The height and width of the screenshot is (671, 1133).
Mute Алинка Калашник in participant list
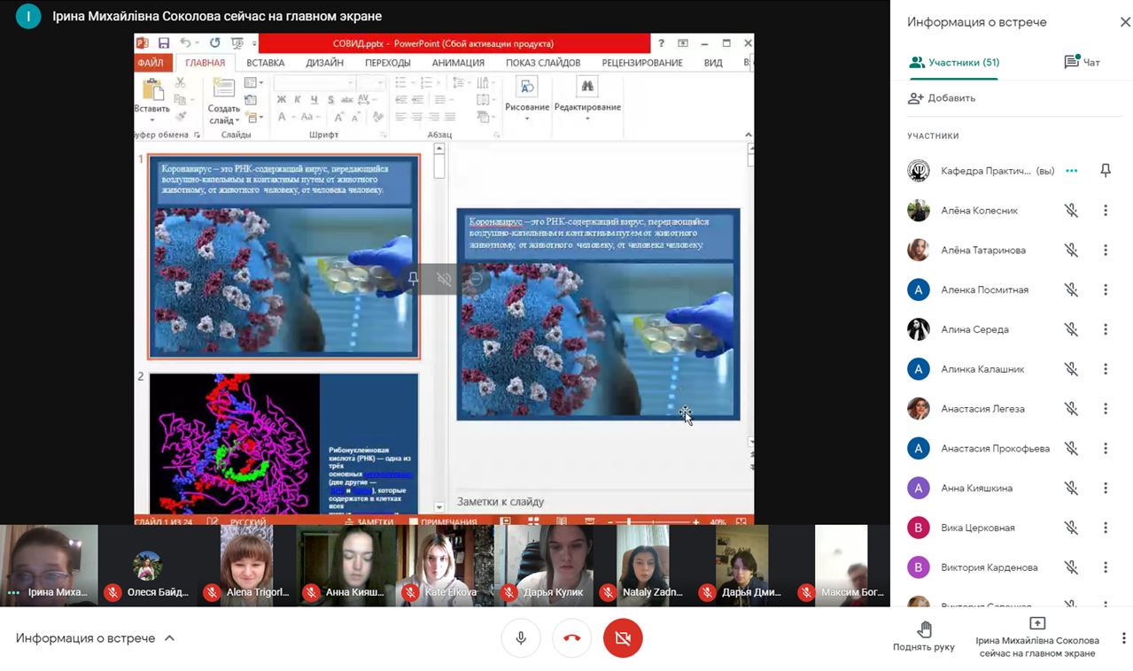pyautogui.click(x=1071, y=369)
